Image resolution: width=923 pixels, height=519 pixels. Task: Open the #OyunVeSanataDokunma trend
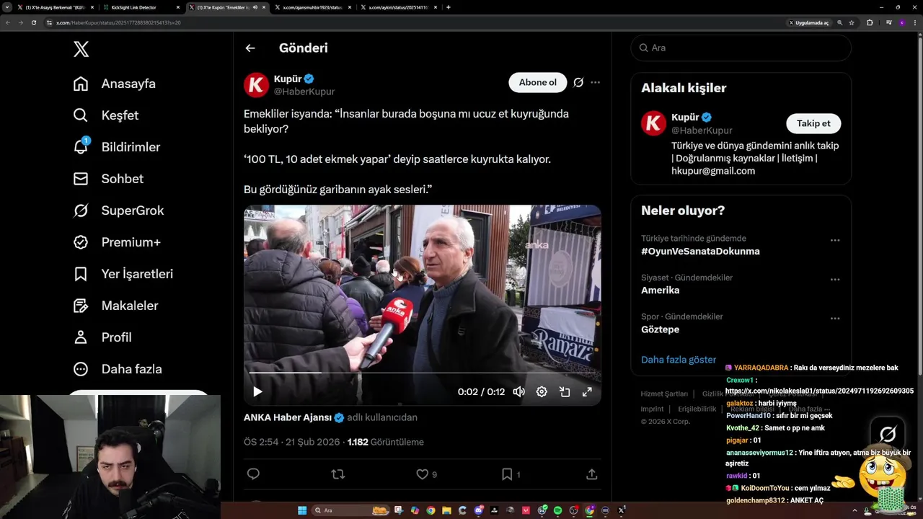pyautogui.click(x=700, y=252)
